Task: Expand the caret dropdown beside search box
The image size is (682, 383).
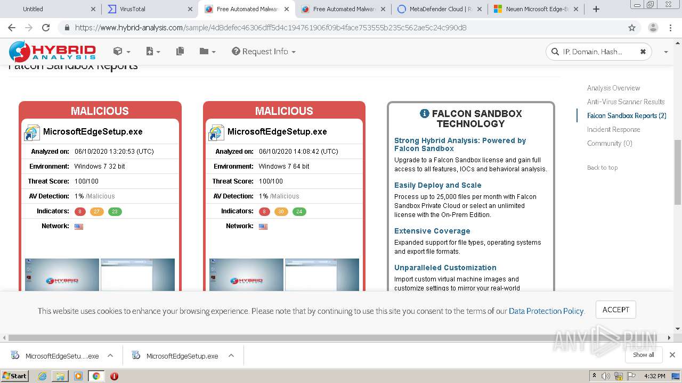Action: (x=665, y=52)
